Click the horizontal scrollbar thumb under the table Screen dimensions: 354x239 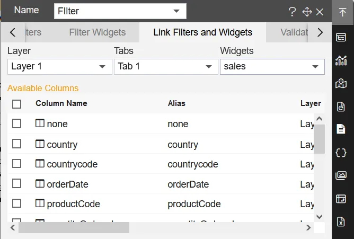pos(74,227)
